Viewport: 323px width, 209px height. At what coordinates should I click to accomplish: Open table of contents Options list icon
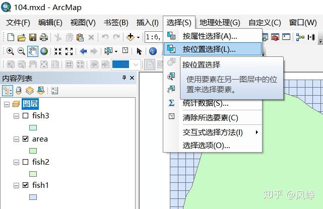54,91
